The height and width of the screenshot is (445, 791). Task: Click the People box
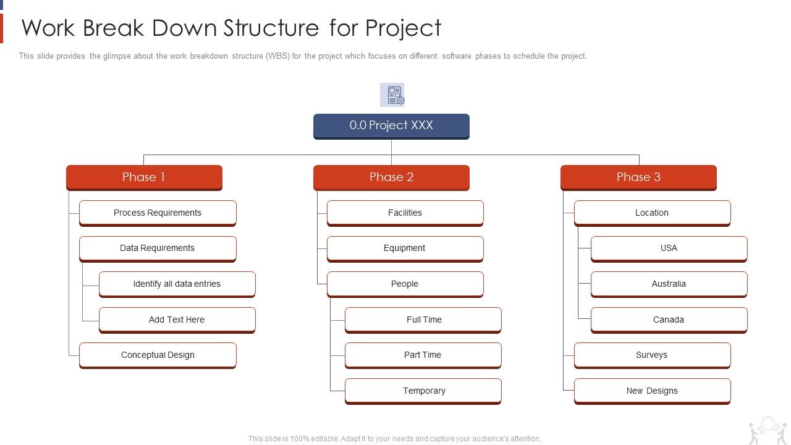tap(405, 284)
